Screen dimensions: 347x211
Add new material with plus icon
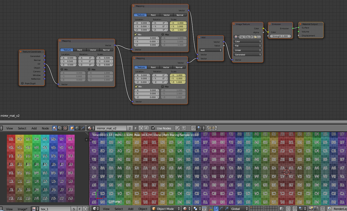click(x=141, y=128)
